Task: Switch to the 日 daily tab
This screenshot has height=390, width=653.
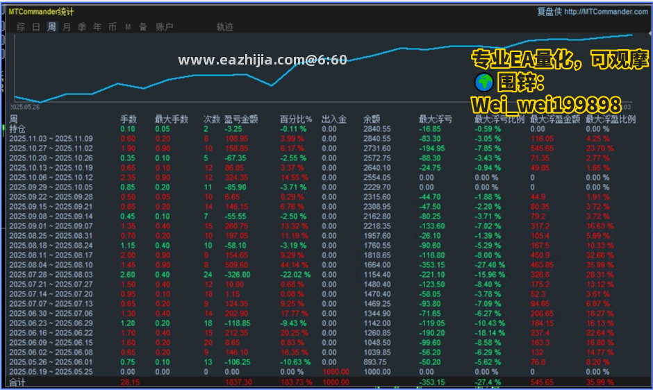Action: pyautogui.click(x=36, y=27)
